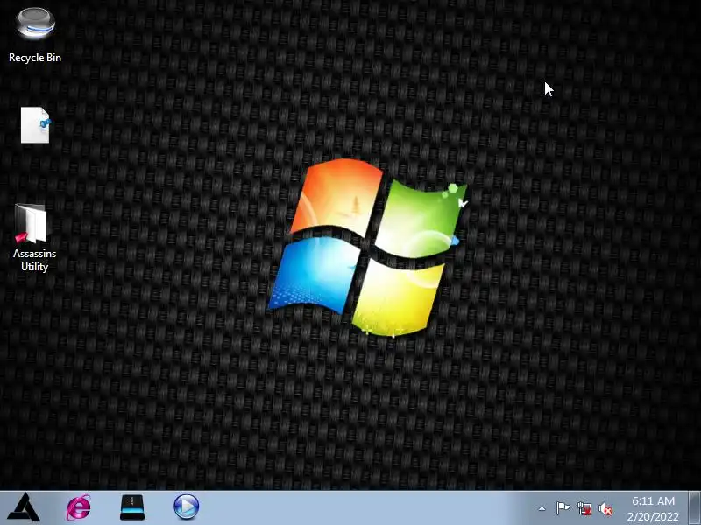Open the Recycle Bin desktop icon

35,24
